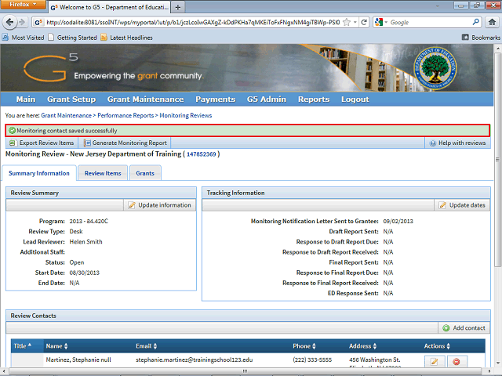Click Update dates in Tracking Information
Image resolution: width=502 pixels, height=376 pixels.
[x=462, y=205]
